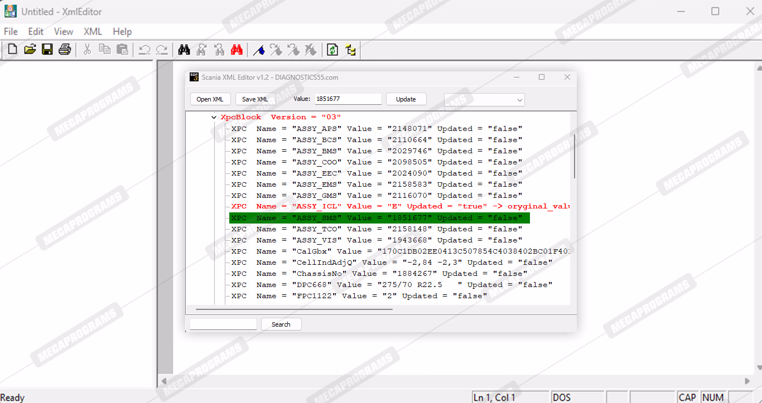Select the ASSY_BCS XPC row
The width and height of the screenshot is (762, 403).
[377, 140]
